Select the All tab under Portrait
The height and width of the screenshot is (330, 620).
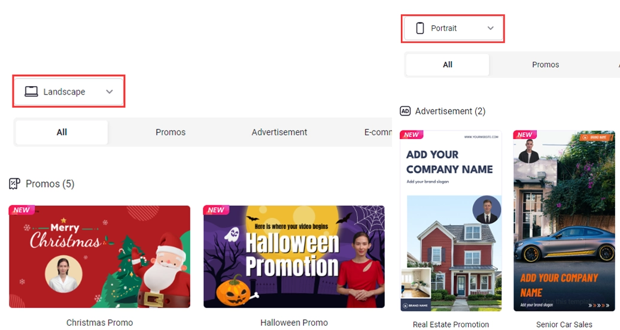pyautogui.click(x=448, y=65)
